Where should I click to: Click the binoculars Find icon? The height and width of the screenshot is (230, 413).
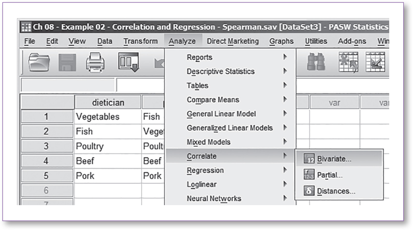316,62
